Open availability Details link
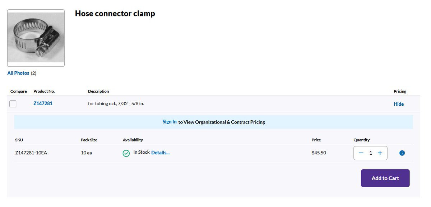Image resolution: width=431 pixels, height=207 pixels. click(x=160, y=153)
